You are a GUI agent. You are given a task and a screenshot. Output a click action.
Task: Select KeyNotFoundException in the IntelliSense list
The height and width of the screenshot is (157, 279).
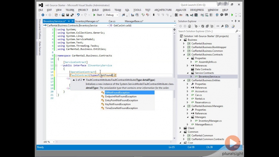click(128, 104)
